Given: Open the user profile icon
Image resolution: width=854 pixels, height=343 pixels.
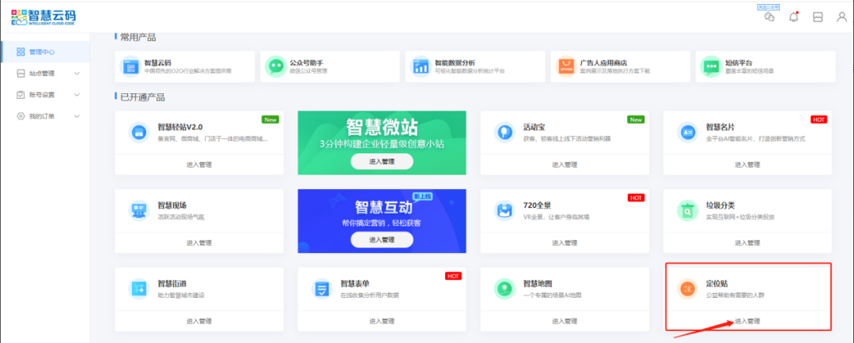Looking at the screenshot, I should coord(841,17).
